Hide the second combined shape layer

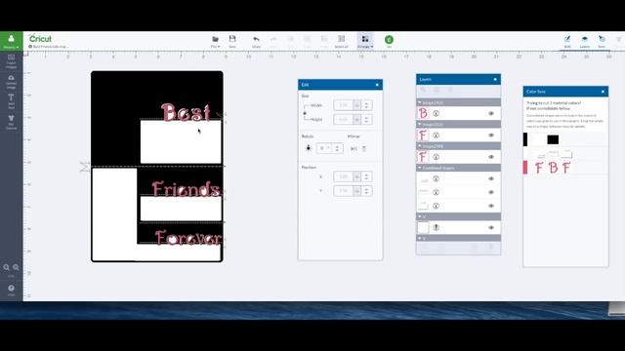[x=491, y=192]
